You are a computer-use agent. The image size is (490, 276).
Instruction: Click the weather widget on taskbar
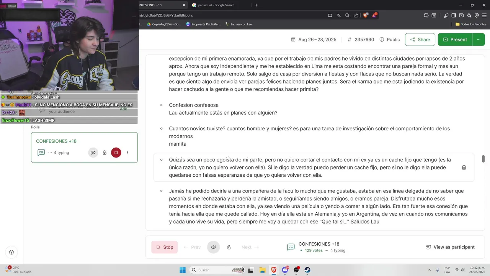(x=18, y=270)
